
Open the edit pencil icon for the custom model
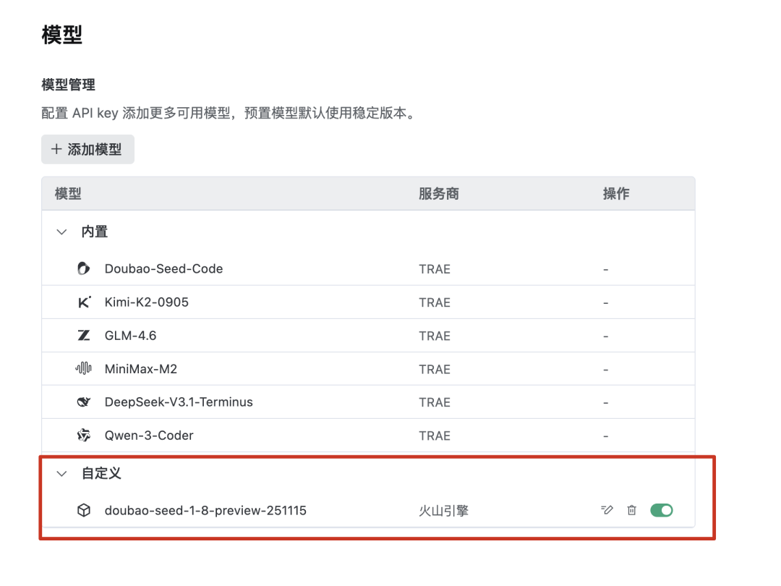point(607,510)
